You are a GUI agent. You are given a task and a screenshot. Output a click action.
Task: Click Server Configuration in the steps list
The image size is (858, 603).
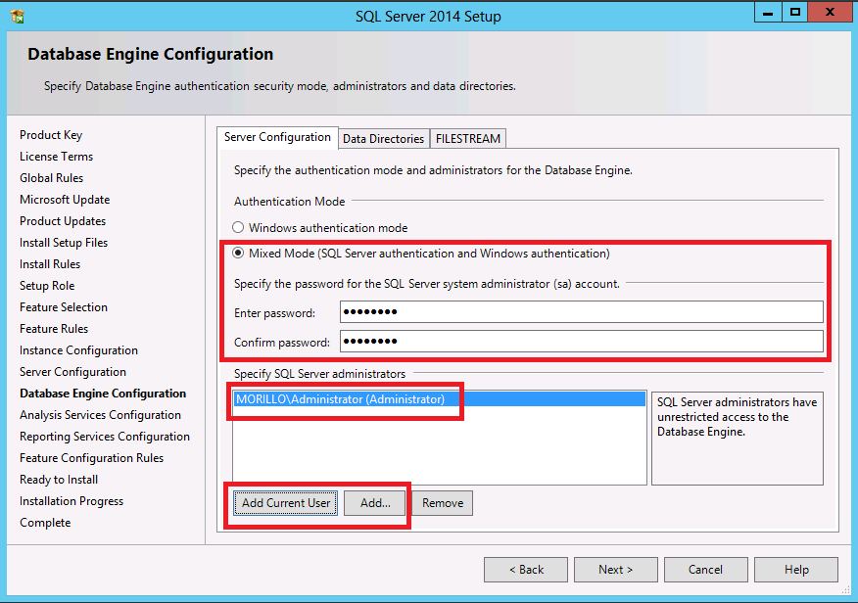pos(72,372)
